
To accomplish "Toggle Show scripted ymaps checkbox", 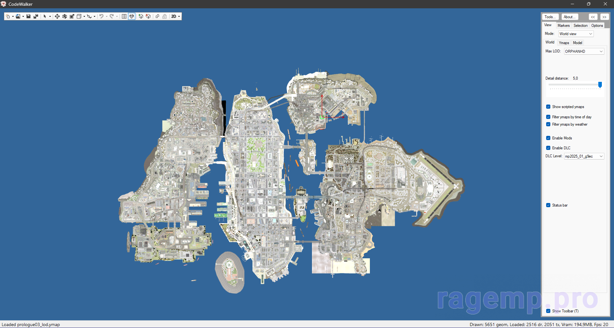I will coord(565,107).
